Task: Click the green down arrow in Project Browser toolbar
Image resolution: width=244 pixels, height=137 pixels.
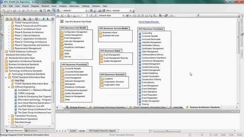Action: click(48, 19)
